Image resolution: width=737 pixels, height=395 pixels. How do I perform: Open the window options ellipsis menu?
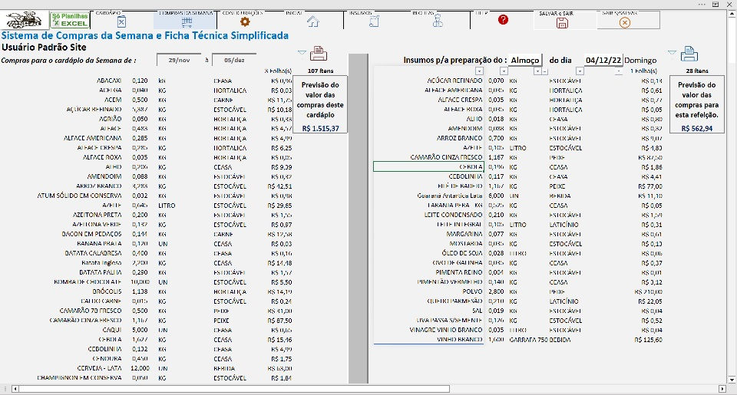pyautogui.click(x=702, y=5)
